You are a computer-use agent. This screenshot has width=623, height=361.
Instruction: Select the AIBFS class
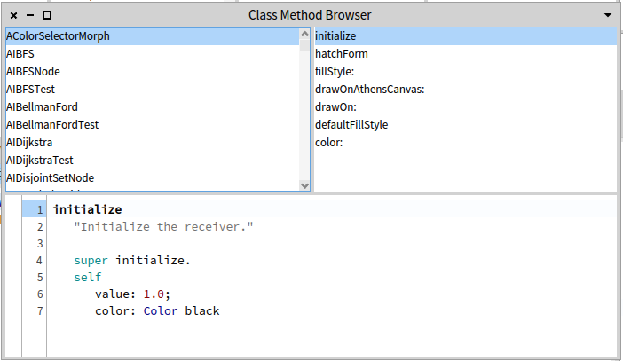coord(152,53)
